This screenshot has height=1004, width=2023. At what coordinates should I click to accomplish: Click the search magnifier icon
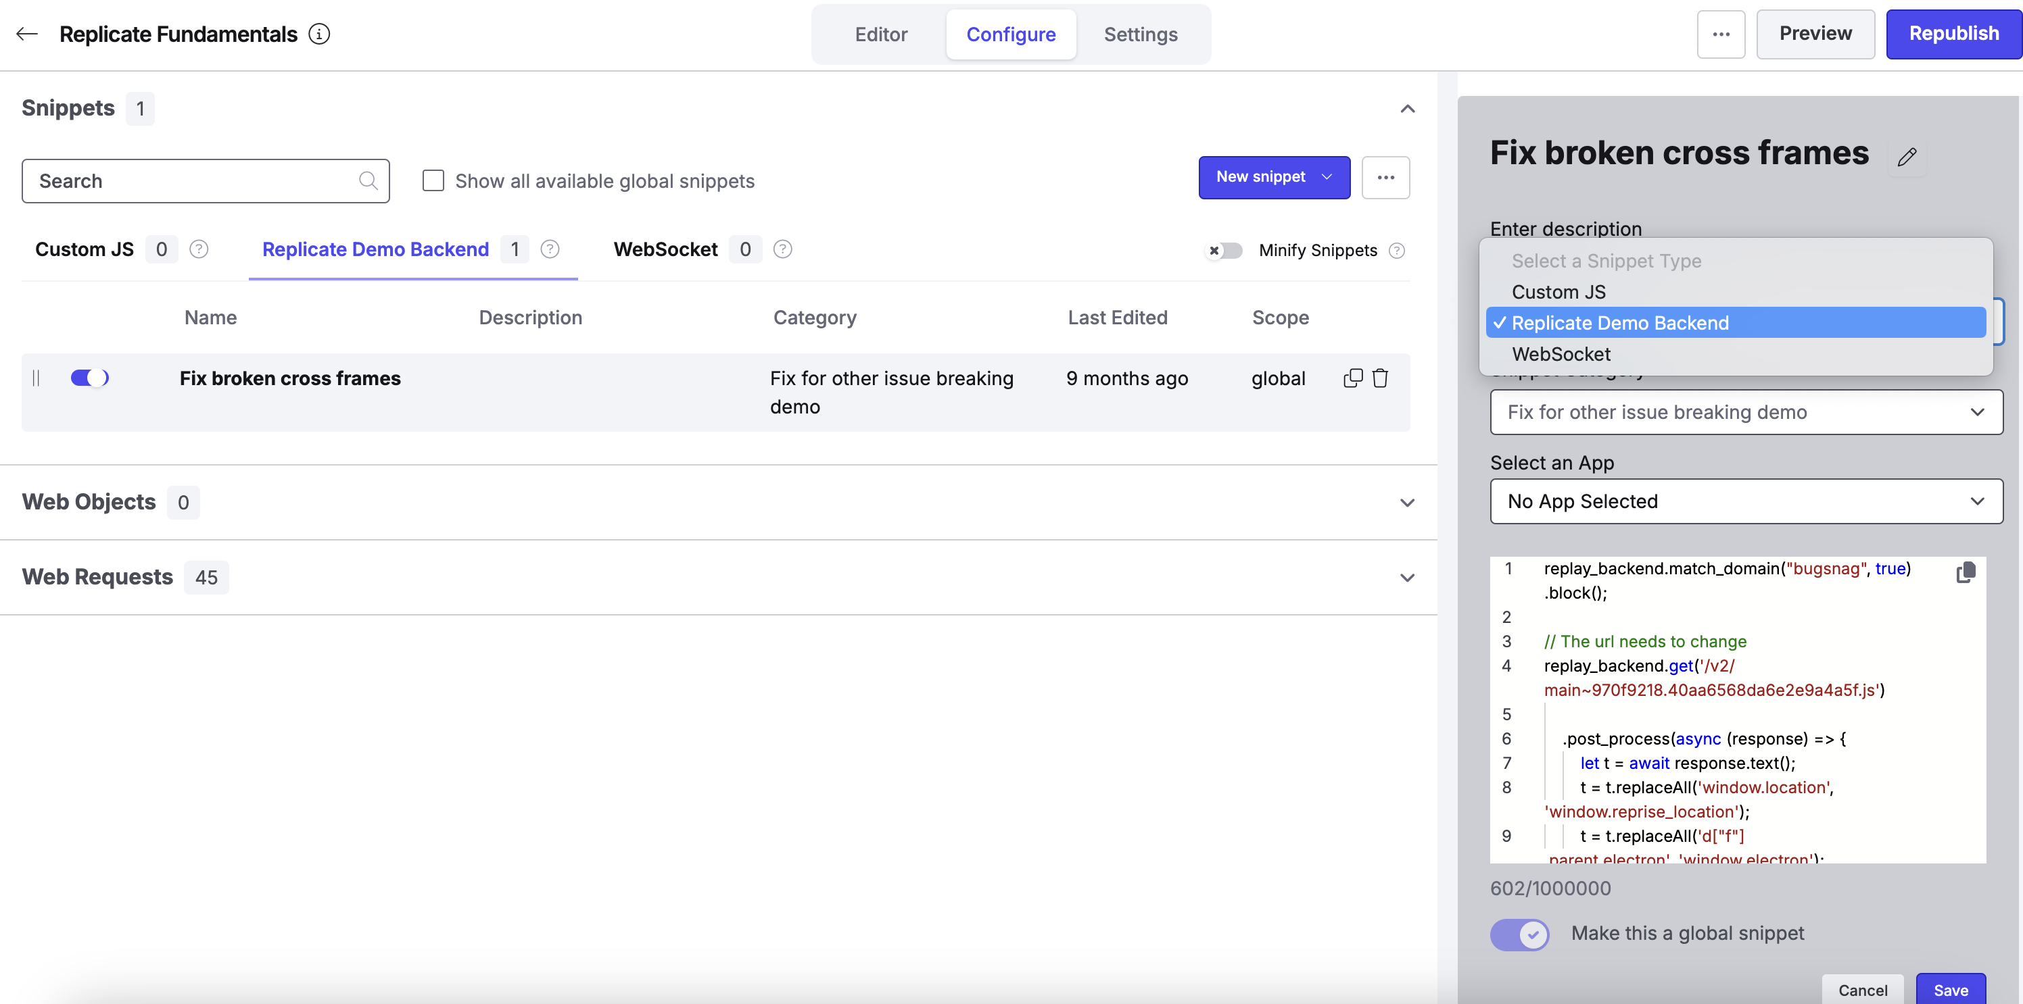pyautogui.click(x=368, y=180)
